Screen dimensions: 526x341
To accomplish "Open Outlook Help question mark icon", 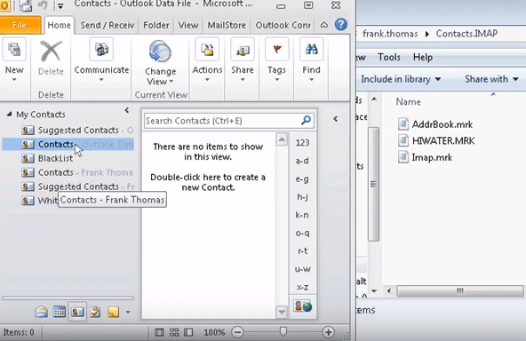I will click(341, 25).
